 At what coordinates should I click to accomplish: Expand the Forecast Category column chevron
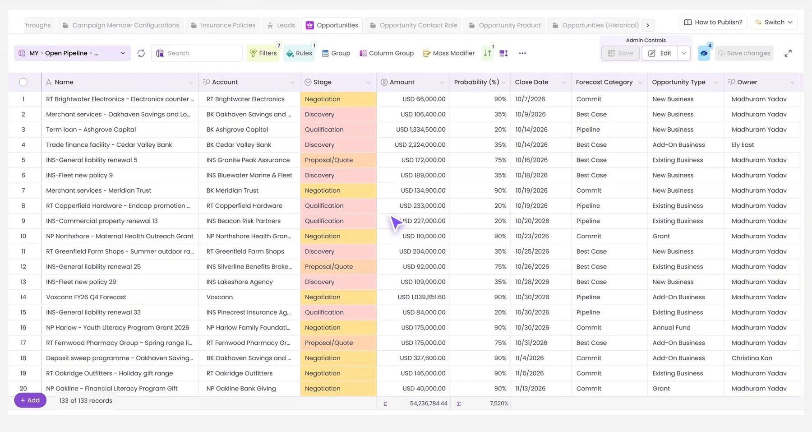[640, 83]
